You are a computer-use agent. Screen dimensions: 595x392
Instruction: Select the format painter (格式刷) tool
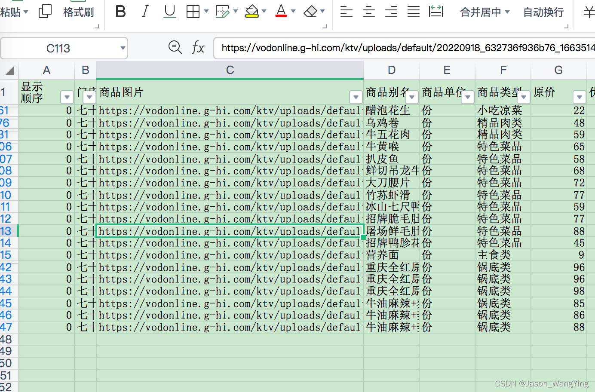79,12
